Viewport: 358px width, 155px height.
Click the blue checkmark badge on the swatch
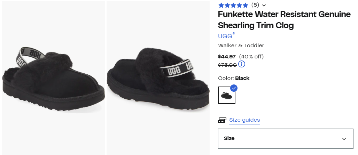[x=234, y=88]
